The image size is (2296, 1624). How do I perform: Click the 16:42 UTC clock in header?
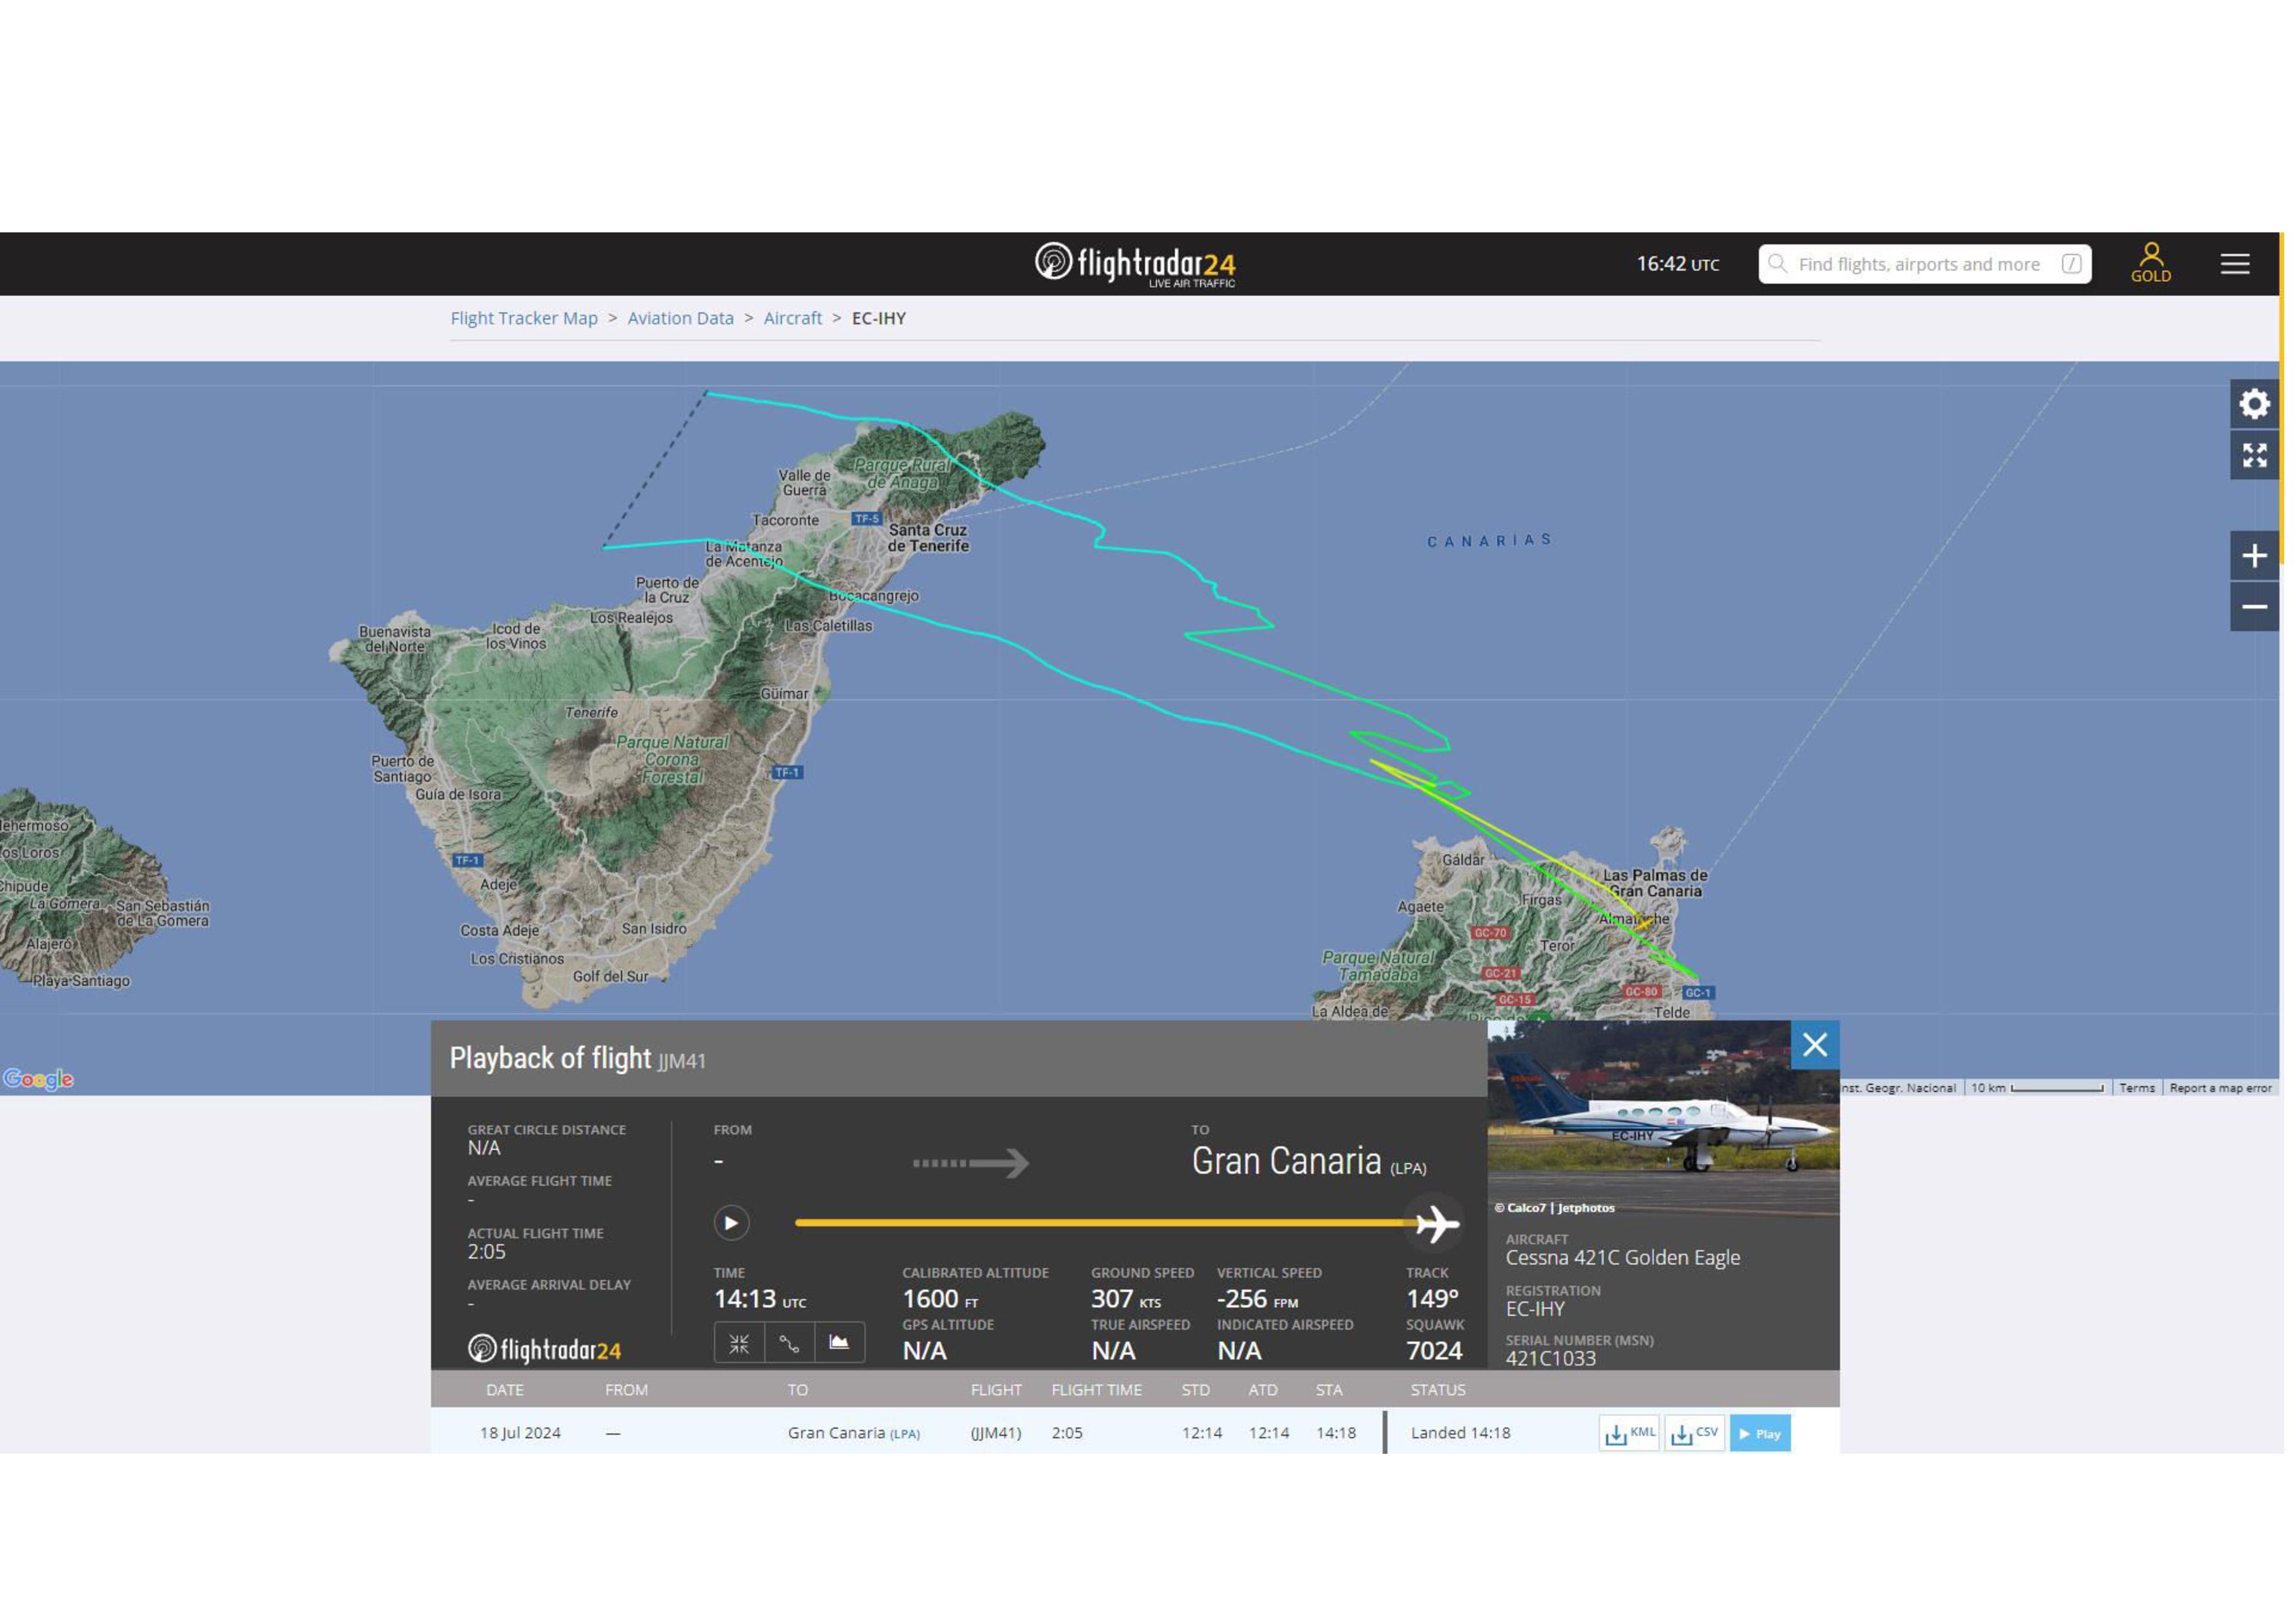(x=1678, y=264)
